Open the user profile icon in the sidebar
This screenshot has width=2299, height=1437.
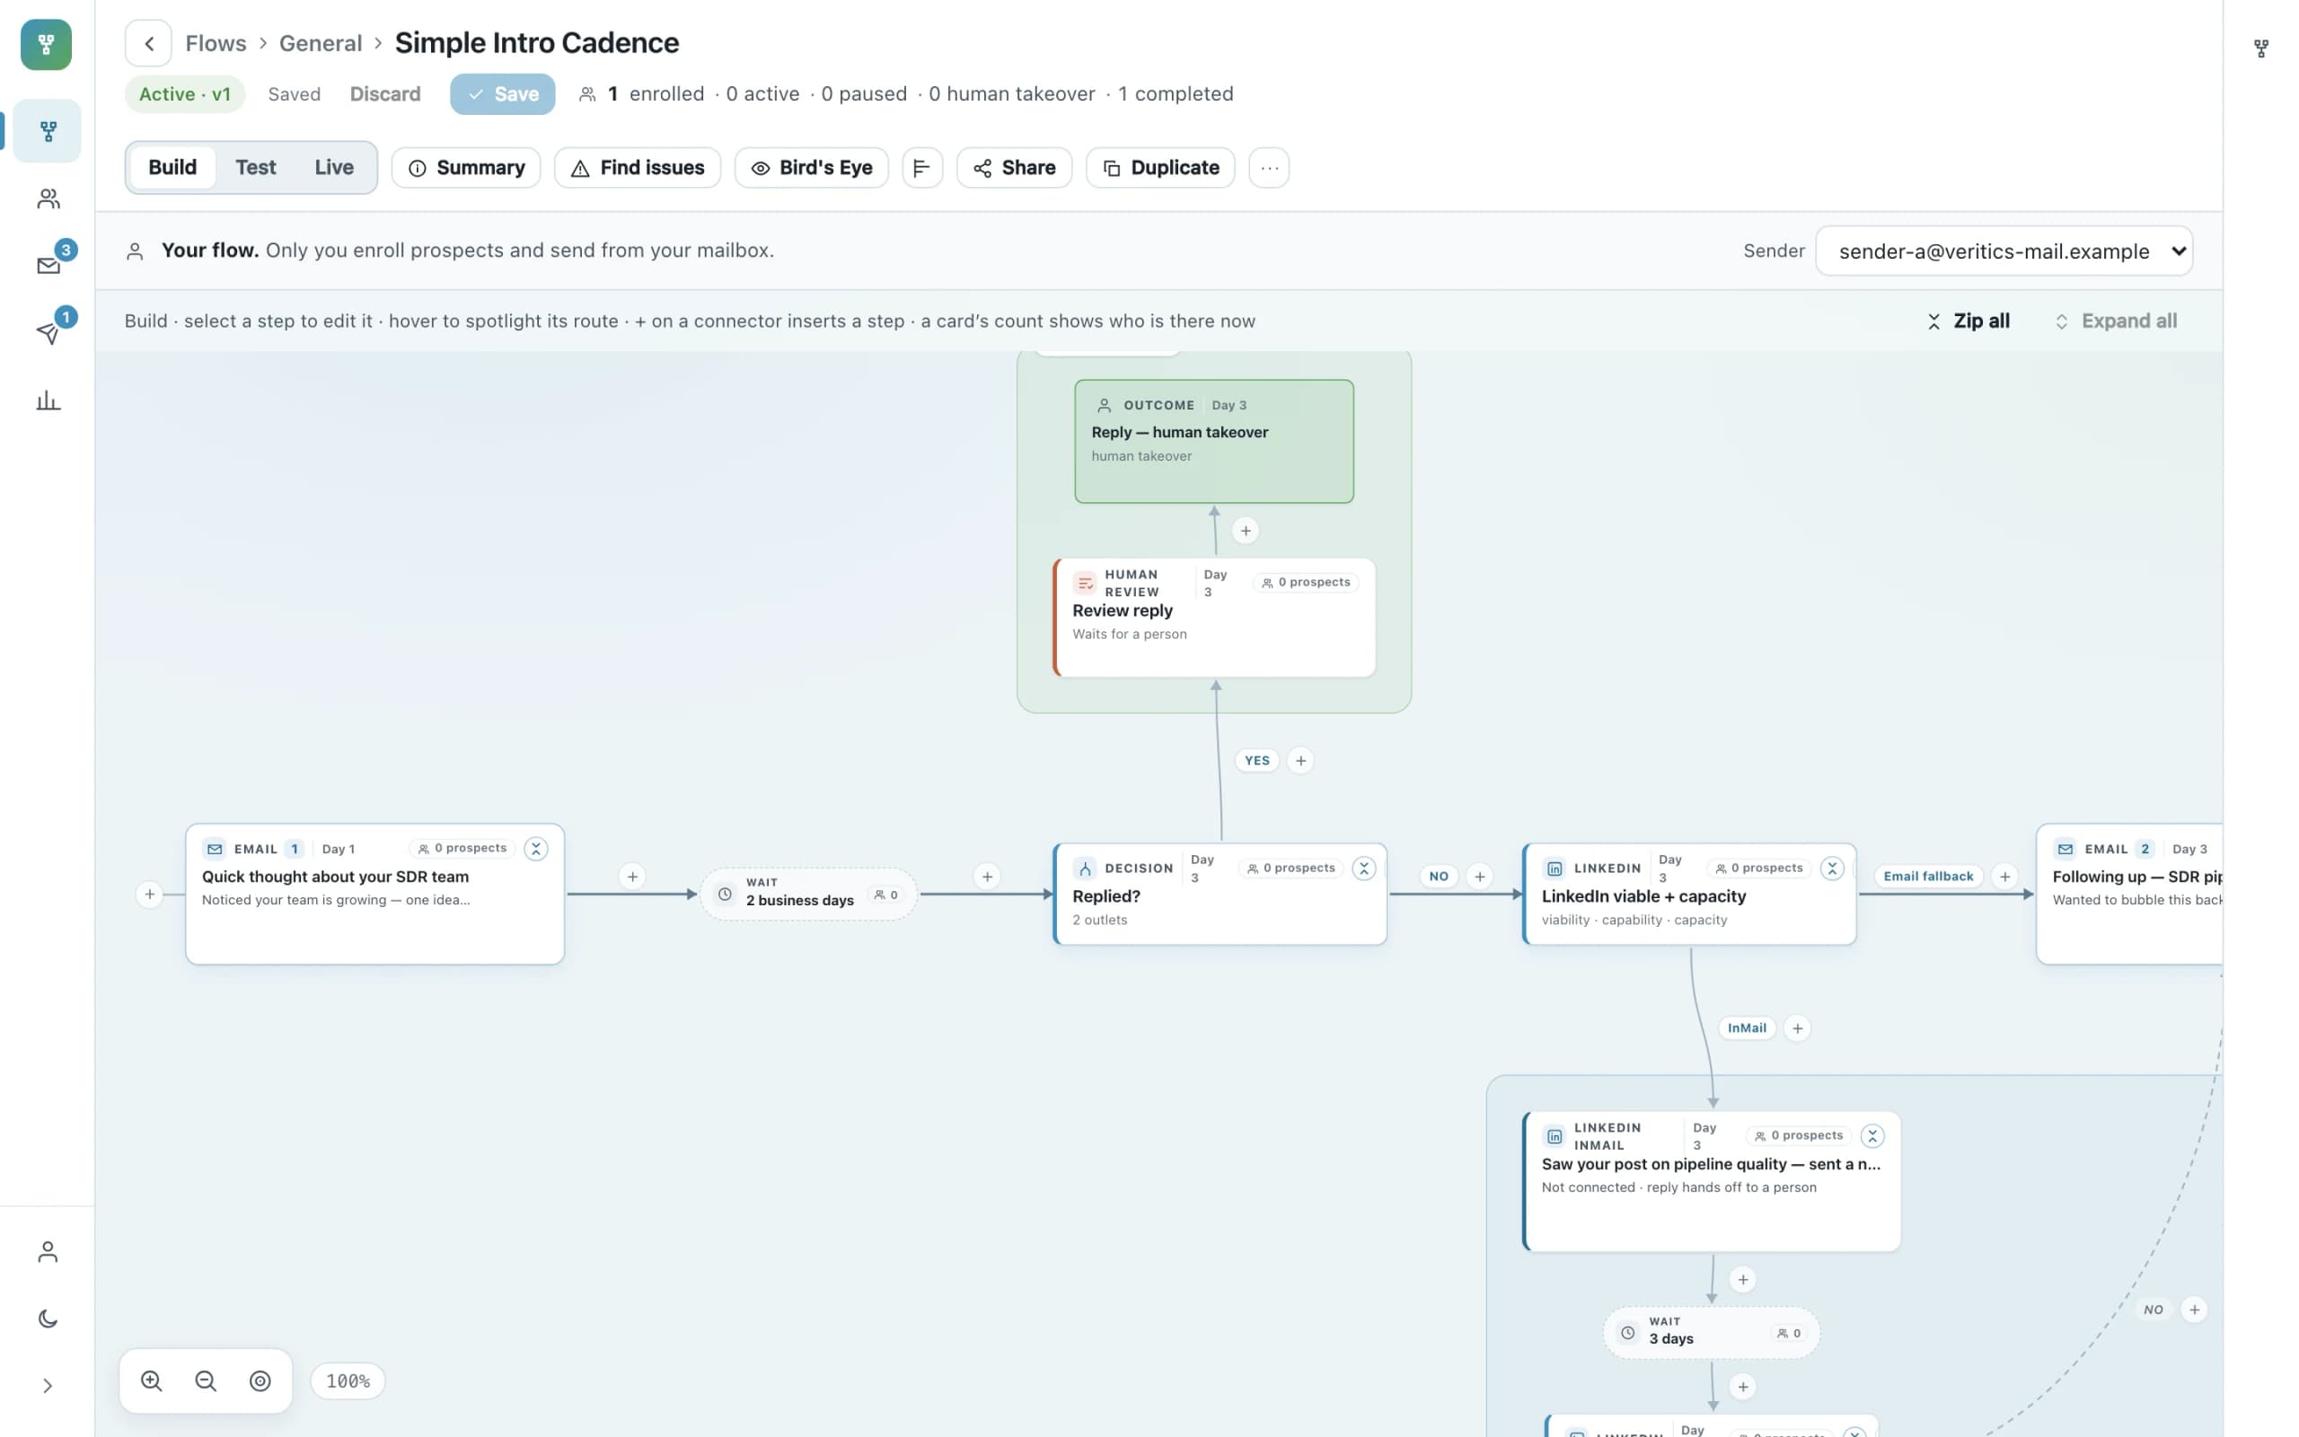tap(48, 1252)
